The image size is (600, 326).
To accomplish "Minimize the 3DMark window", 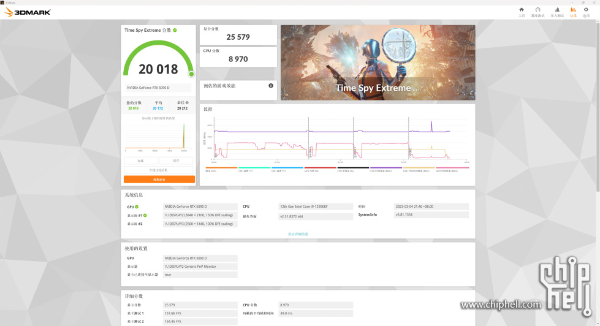I will coord(572,2).
